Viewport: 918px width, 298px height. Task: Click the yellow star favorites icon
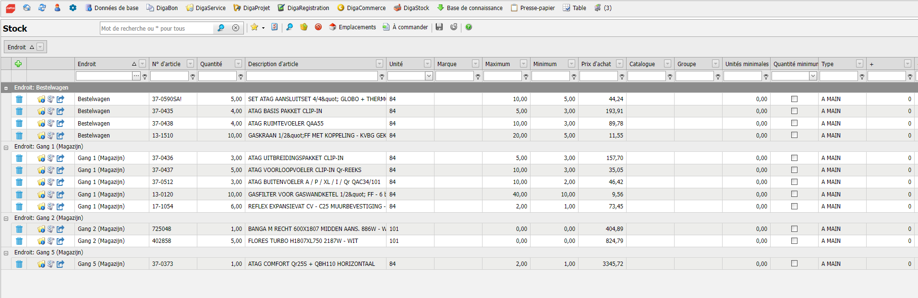coord(254,27)
